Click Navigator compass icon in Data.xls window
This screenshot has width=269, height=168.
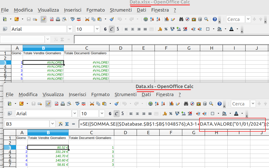pyautogui.click(x=192, y=104)
